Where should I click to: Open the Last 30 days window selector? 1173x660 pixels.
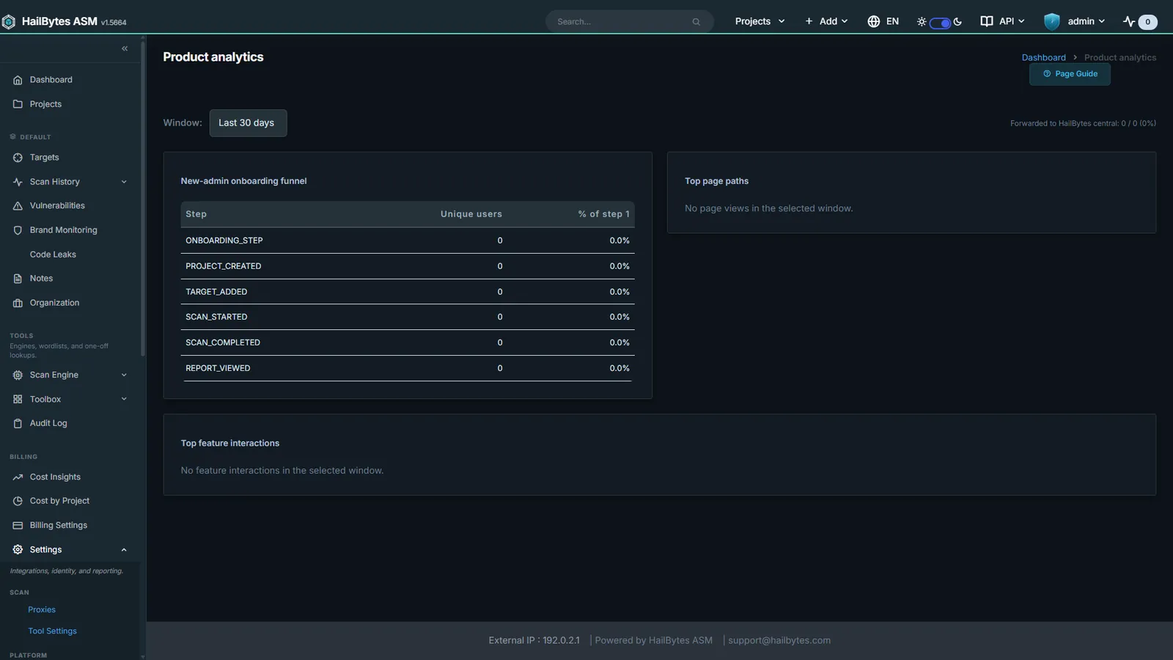tap(248, 123)
